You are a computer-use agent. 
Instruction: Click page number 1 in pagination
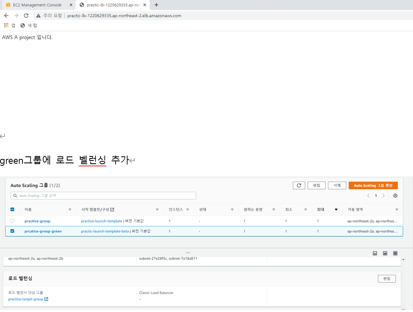coord(376,196)
